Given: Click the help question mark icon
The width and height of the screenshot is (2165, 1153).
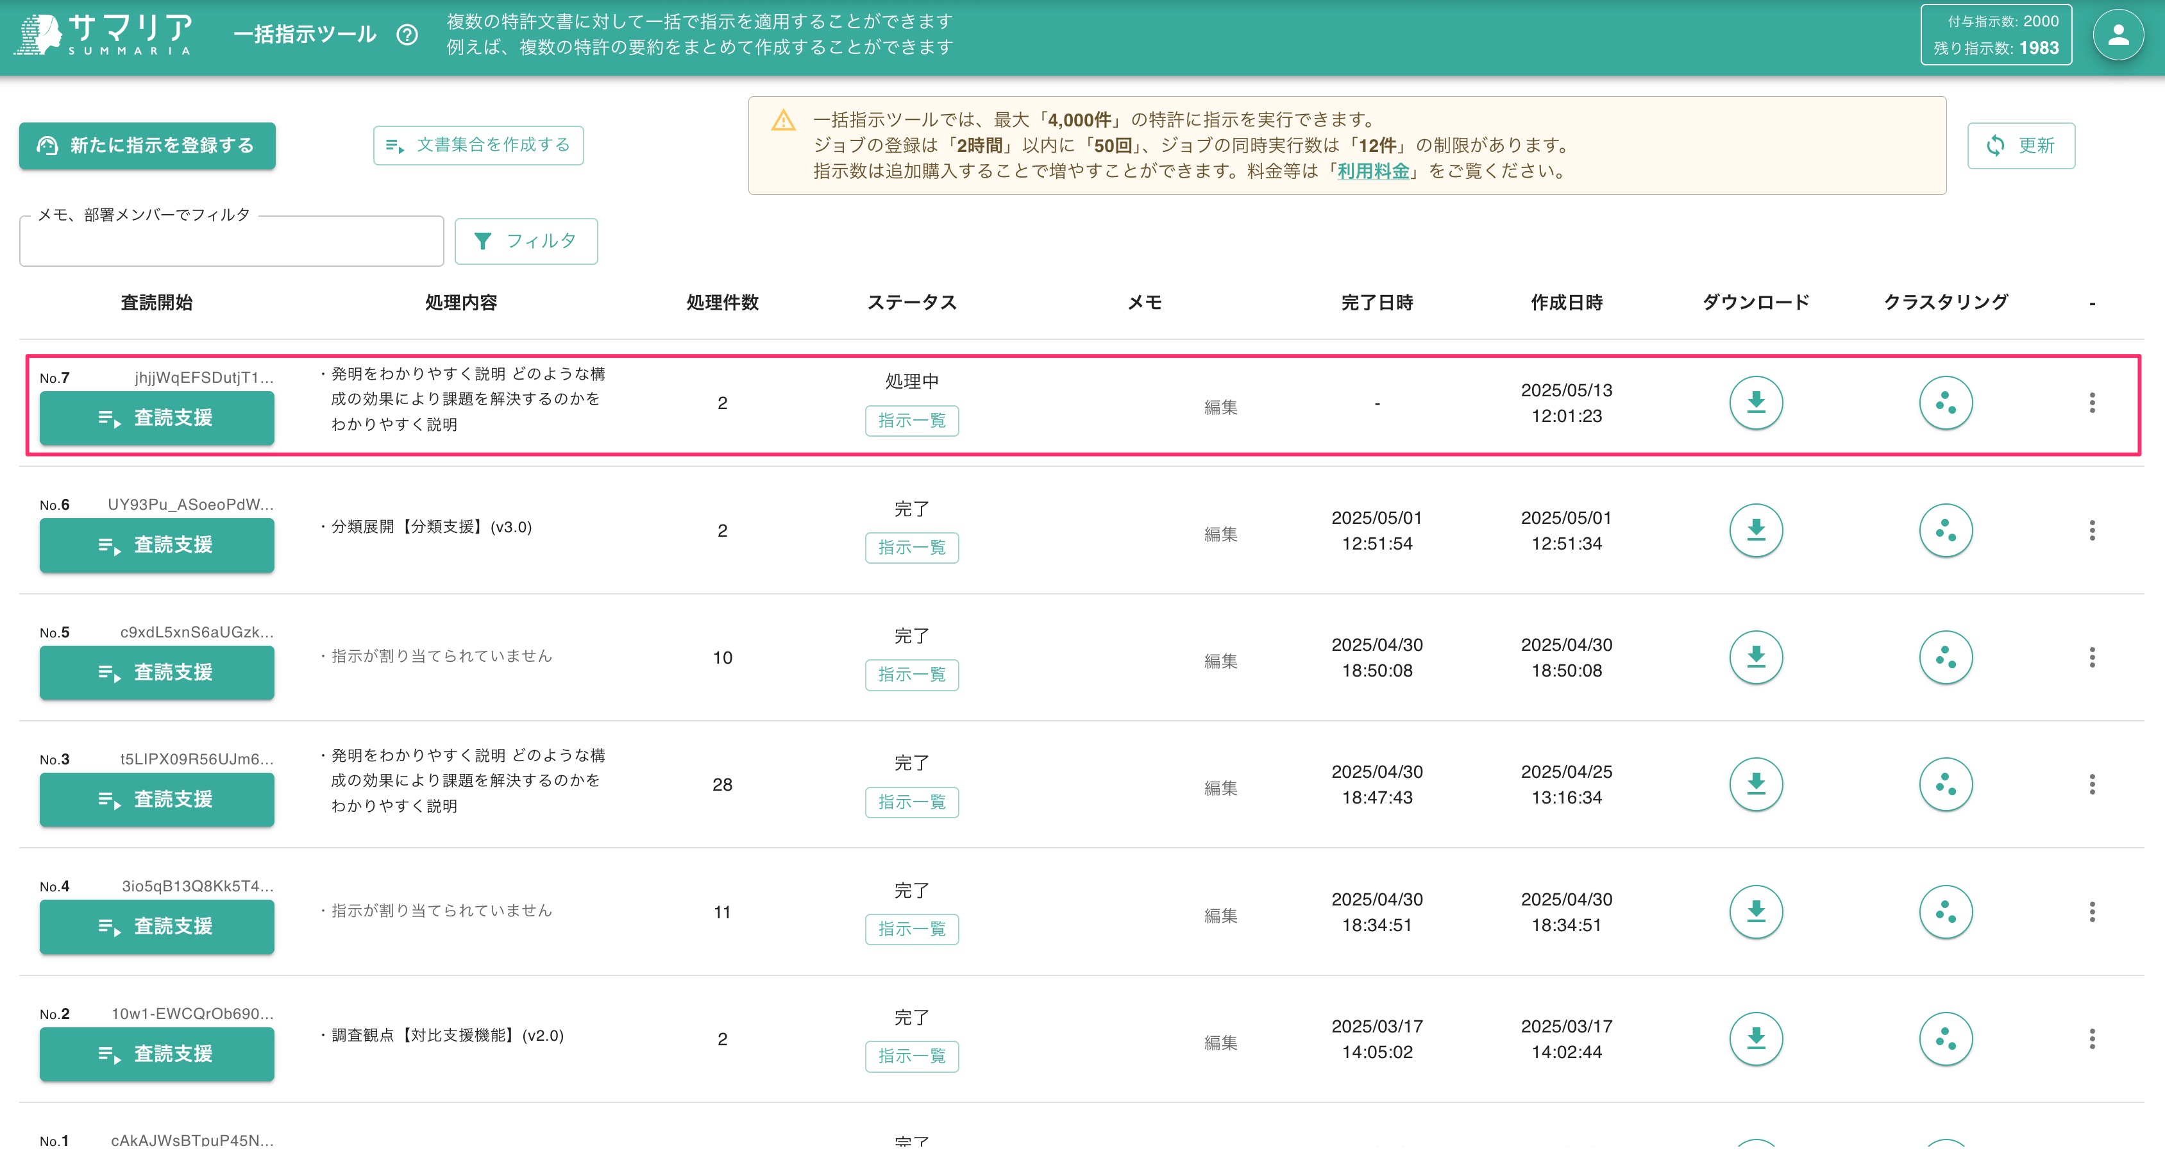Looking at the screenshot, I should pyautogui.click(x=408, y=35).
